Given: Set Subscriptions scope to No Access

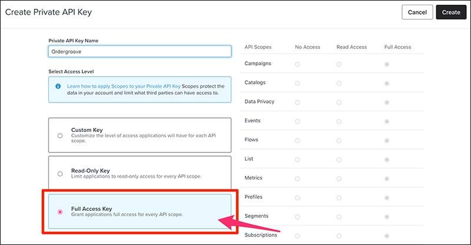Looking at the screenshot, I should coord(297,236).
